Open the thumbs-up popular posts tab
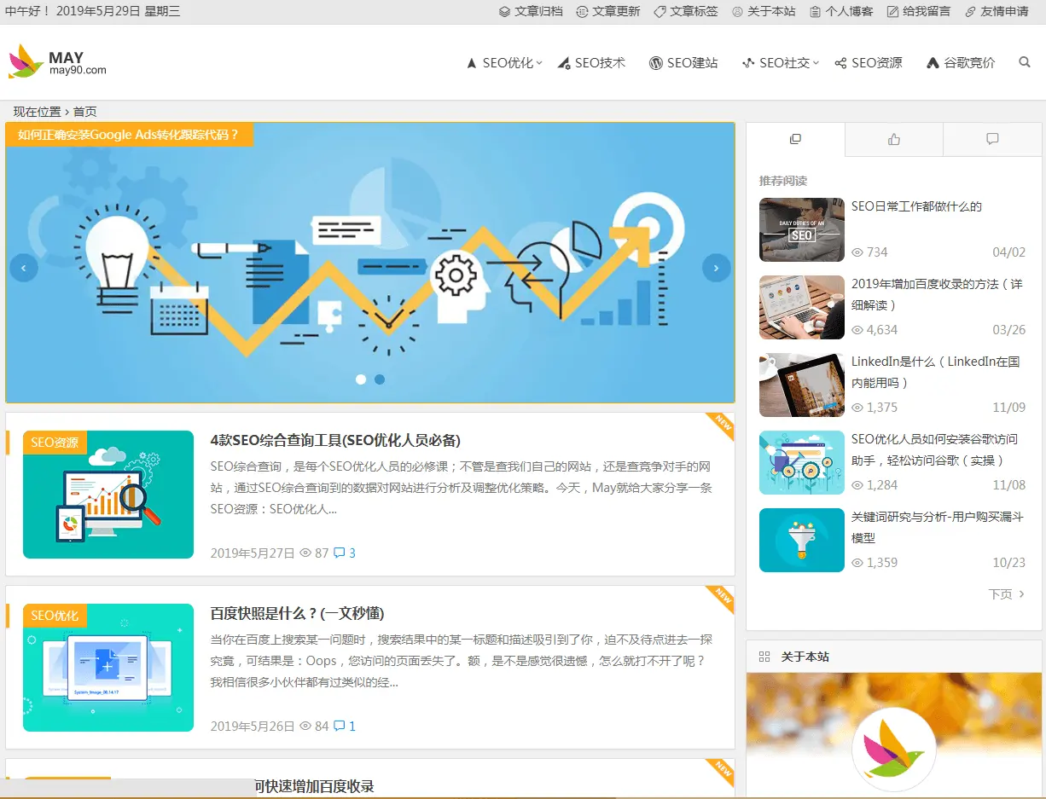 (894, 139)
